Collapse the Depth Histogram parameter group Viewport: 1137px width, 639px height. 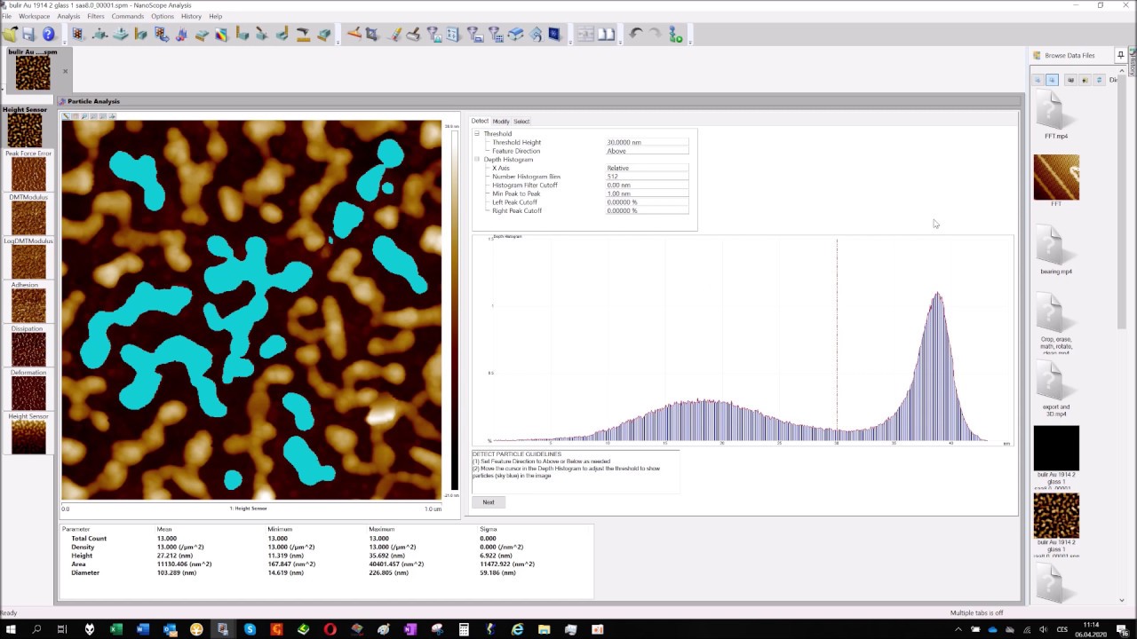tap(477, 160)
